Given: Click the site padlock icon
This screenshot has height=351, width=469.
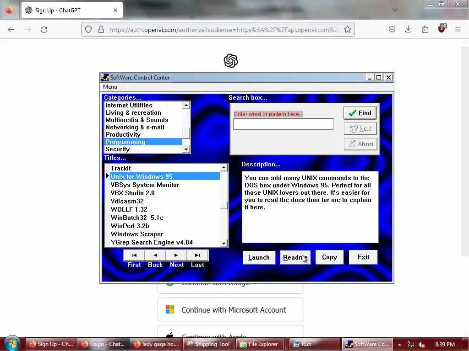Looking at the screenshot, I should (101, 30).
